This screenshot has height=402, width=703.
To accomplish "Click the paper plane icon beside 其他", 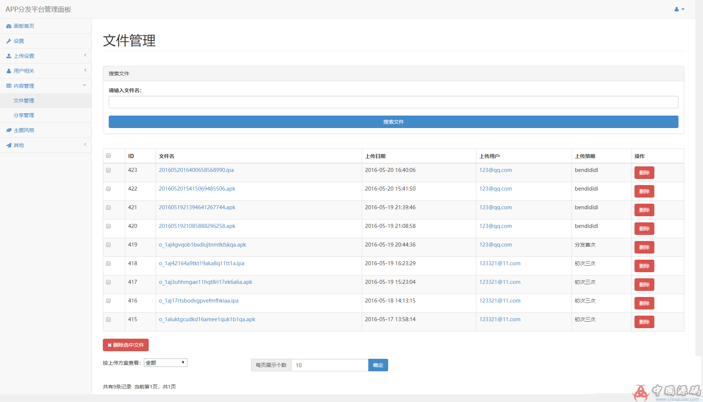I will pyautogui.click(x=9, y=145).
